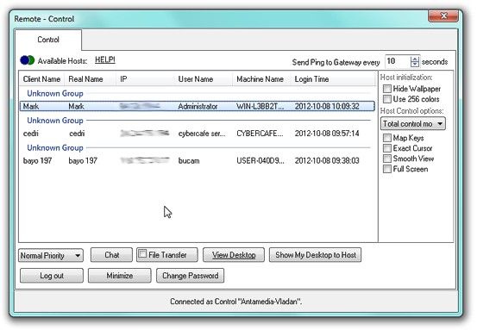The width and height of the screenshot is (477, 330).
Task: Enable the Hide Wallpaper checkbox
Action: [x=387, y=89]
